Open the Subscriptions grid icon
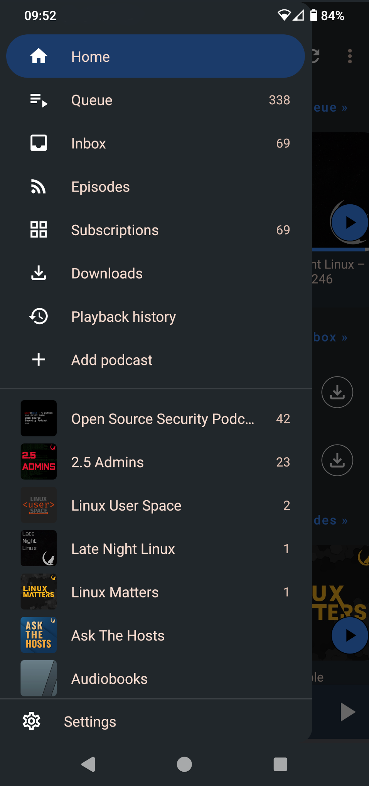This screenshot has height=786, width=369. 39,230
